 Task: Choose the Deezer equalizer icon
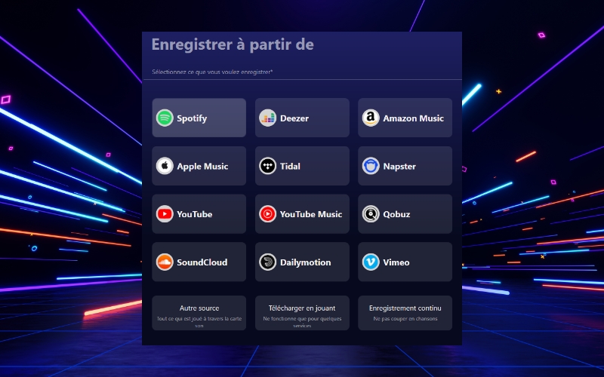tap(267, 118)
